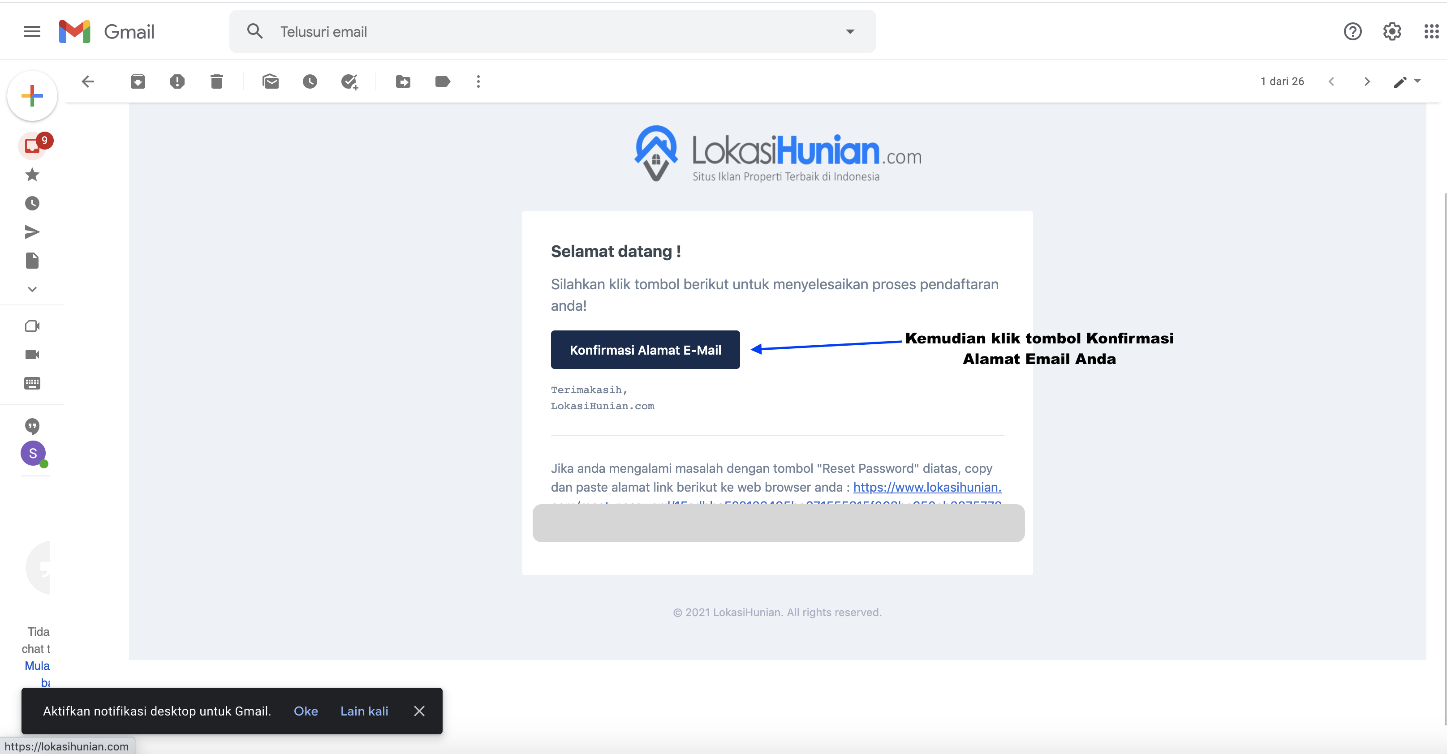Click the copyright '2021 LokasiHunian' footer
This screenshot has width=1447, height=754.
pyautogui.click(x=777, y=613)
